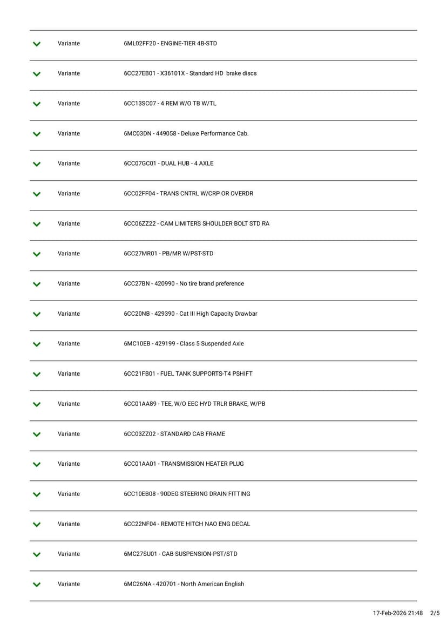The width and height of the screenshot is (447, 632).
Task: Open the Cat III High Capacity Drawbar chevron
Action: coord(36,314)
